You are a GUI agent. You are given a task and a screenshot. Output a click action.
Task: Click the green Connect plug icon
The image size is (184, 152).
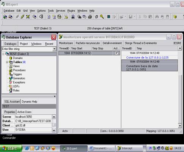click(x=22, y=17)
